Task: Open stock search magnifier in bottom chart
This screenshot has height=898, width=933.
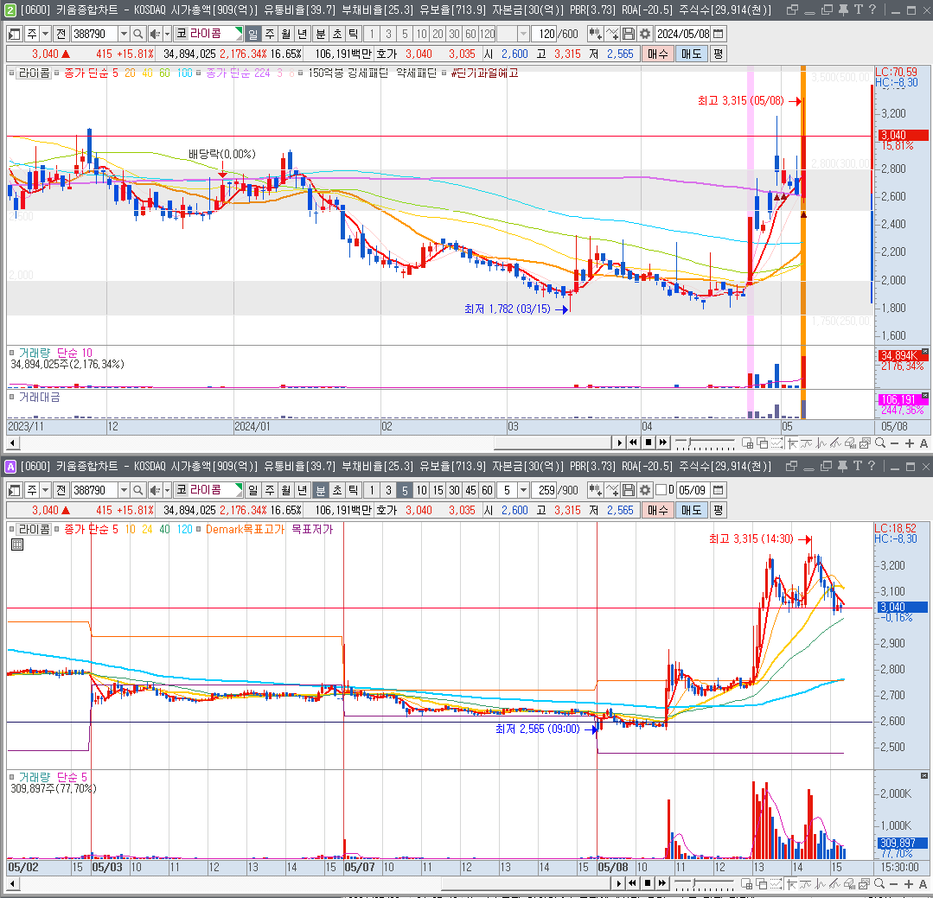Action: pyautogui.click(x=138, y=490)
